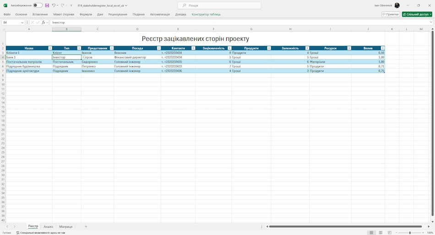
Task: Open the Конструктор таблиць tab
Action: tap(206, 15)
